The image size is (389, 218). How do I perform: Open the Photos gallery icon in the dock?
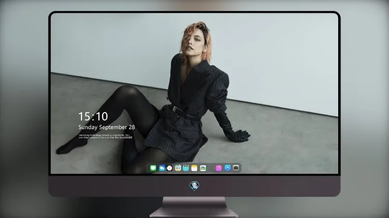point(203,168)
